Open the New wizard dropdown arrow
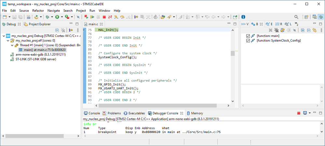Screen dimensions: 325x146 (9, 17)
